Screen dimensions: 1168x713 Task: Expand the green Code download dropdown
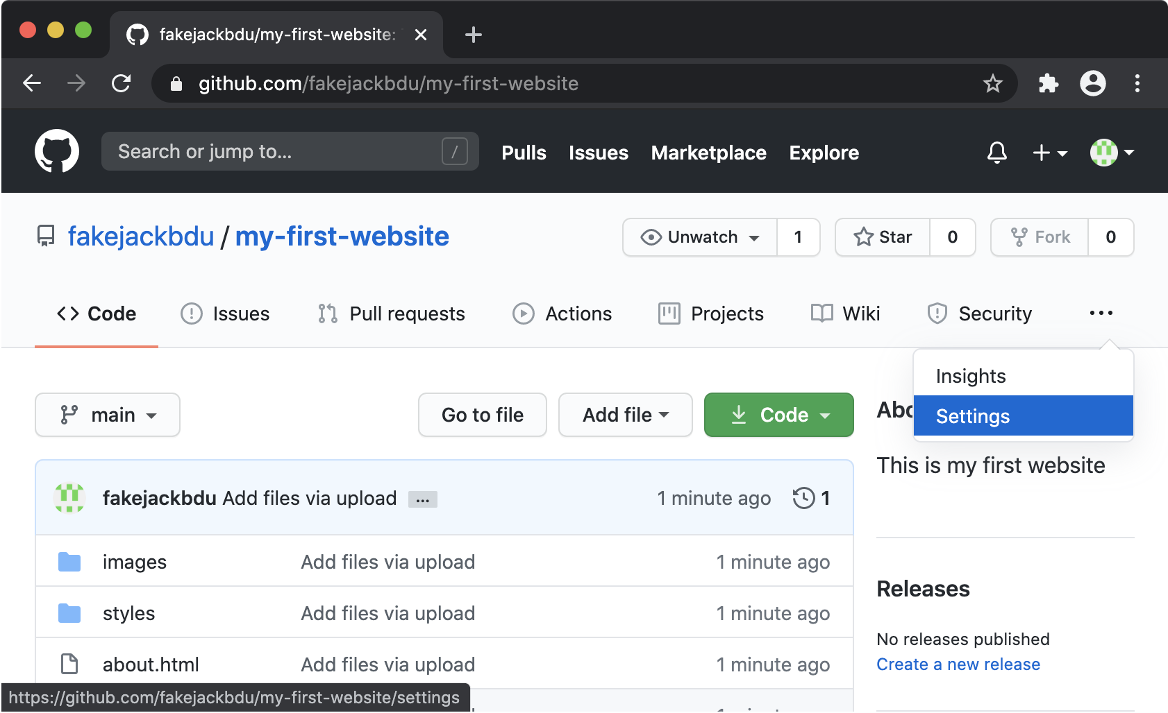(778, 415)
